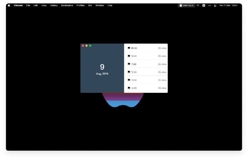Click the laptop icon beside 11:00
Viewport: 248px width, 159px height.
click(129, 64)
